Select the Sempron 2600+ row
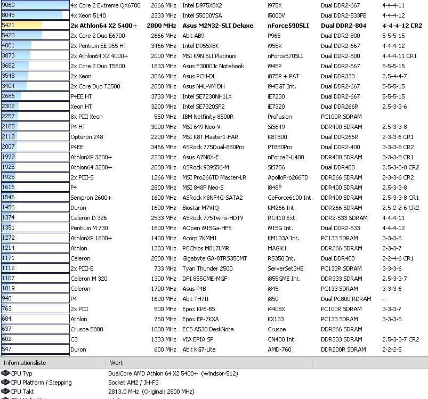 (x=214, y=198)
